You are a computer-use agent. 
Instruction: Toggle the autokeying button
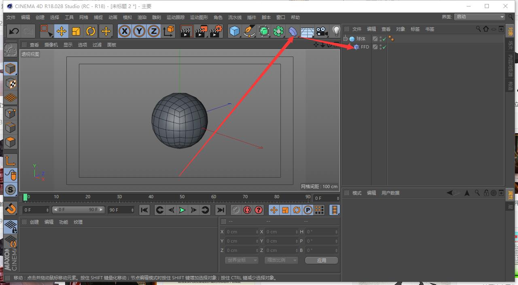[x=247, y=210]
